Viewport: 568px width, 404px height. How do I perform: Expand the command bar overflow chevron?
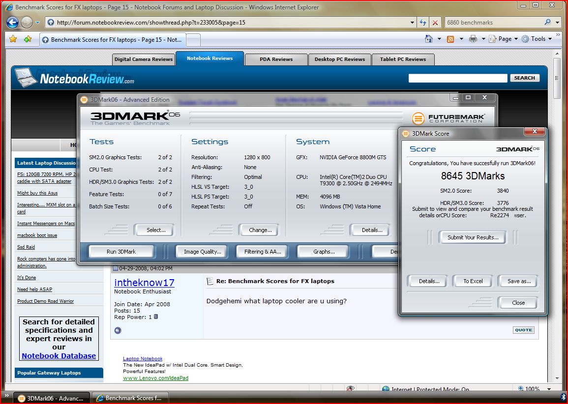[x=558, y=35]
